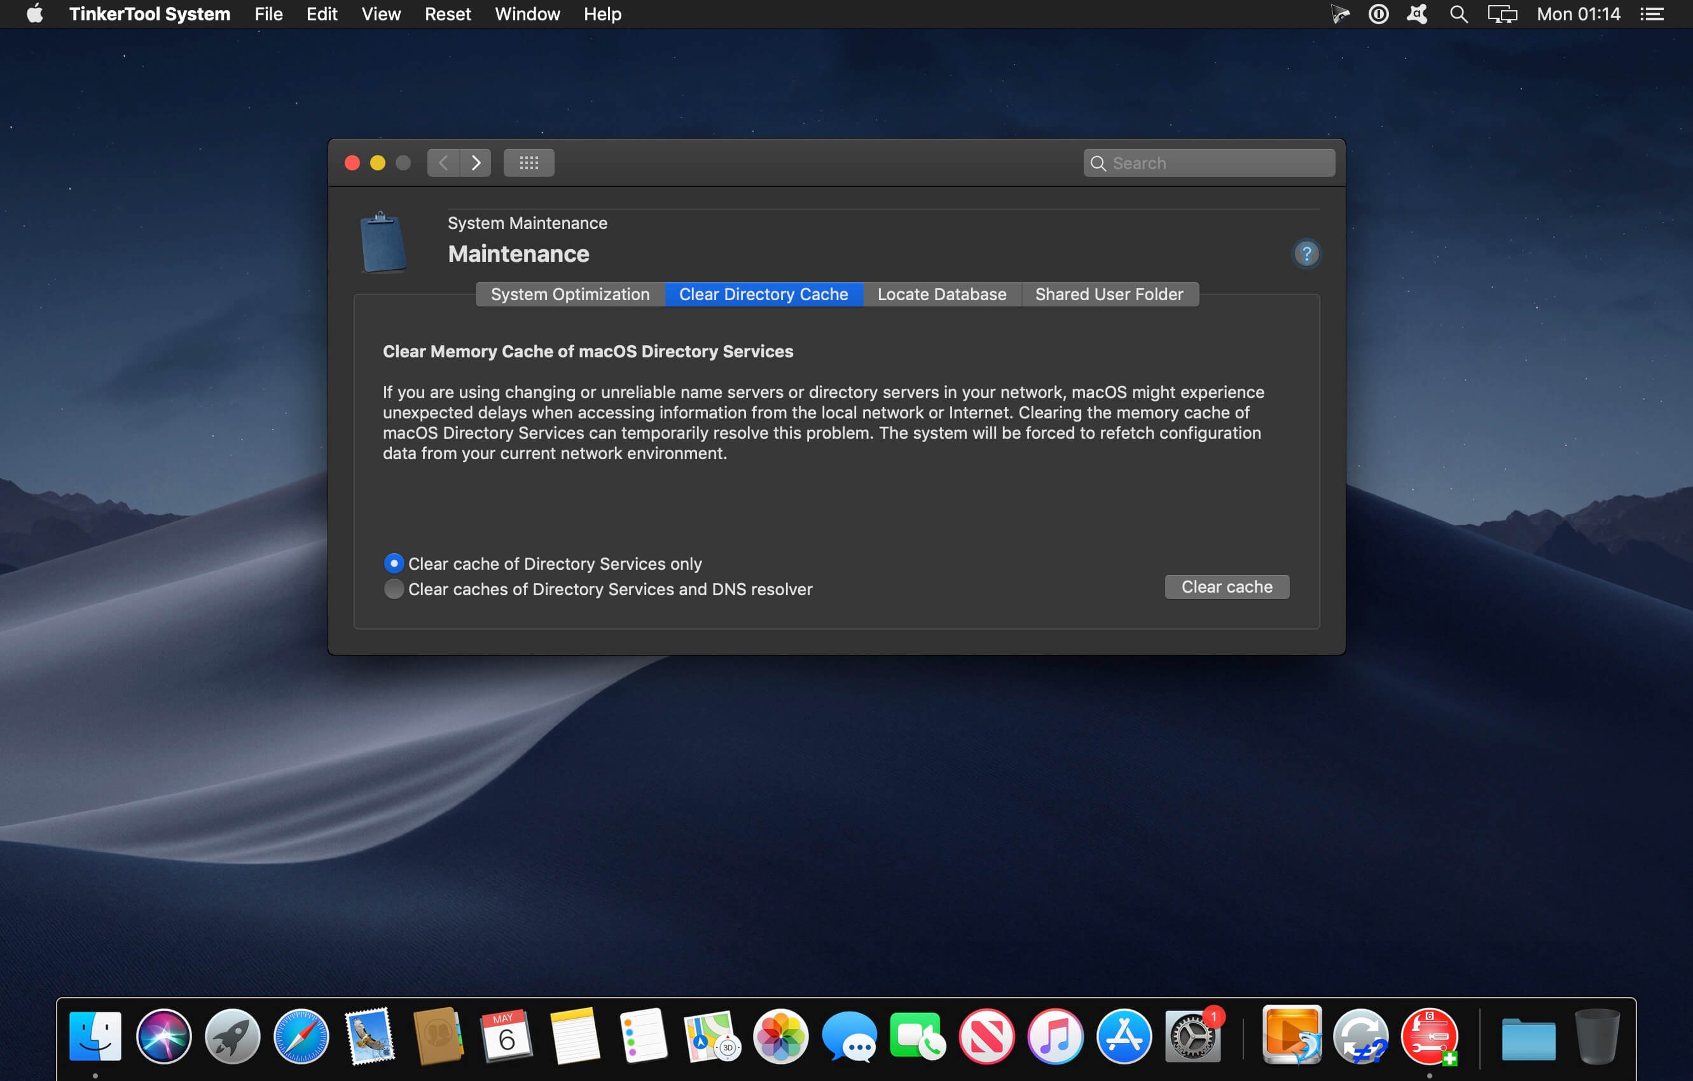Screen dimensions: 1693x1081
Task: Open TinkerTool System icon in Dock
Action: [1428, 1036]
